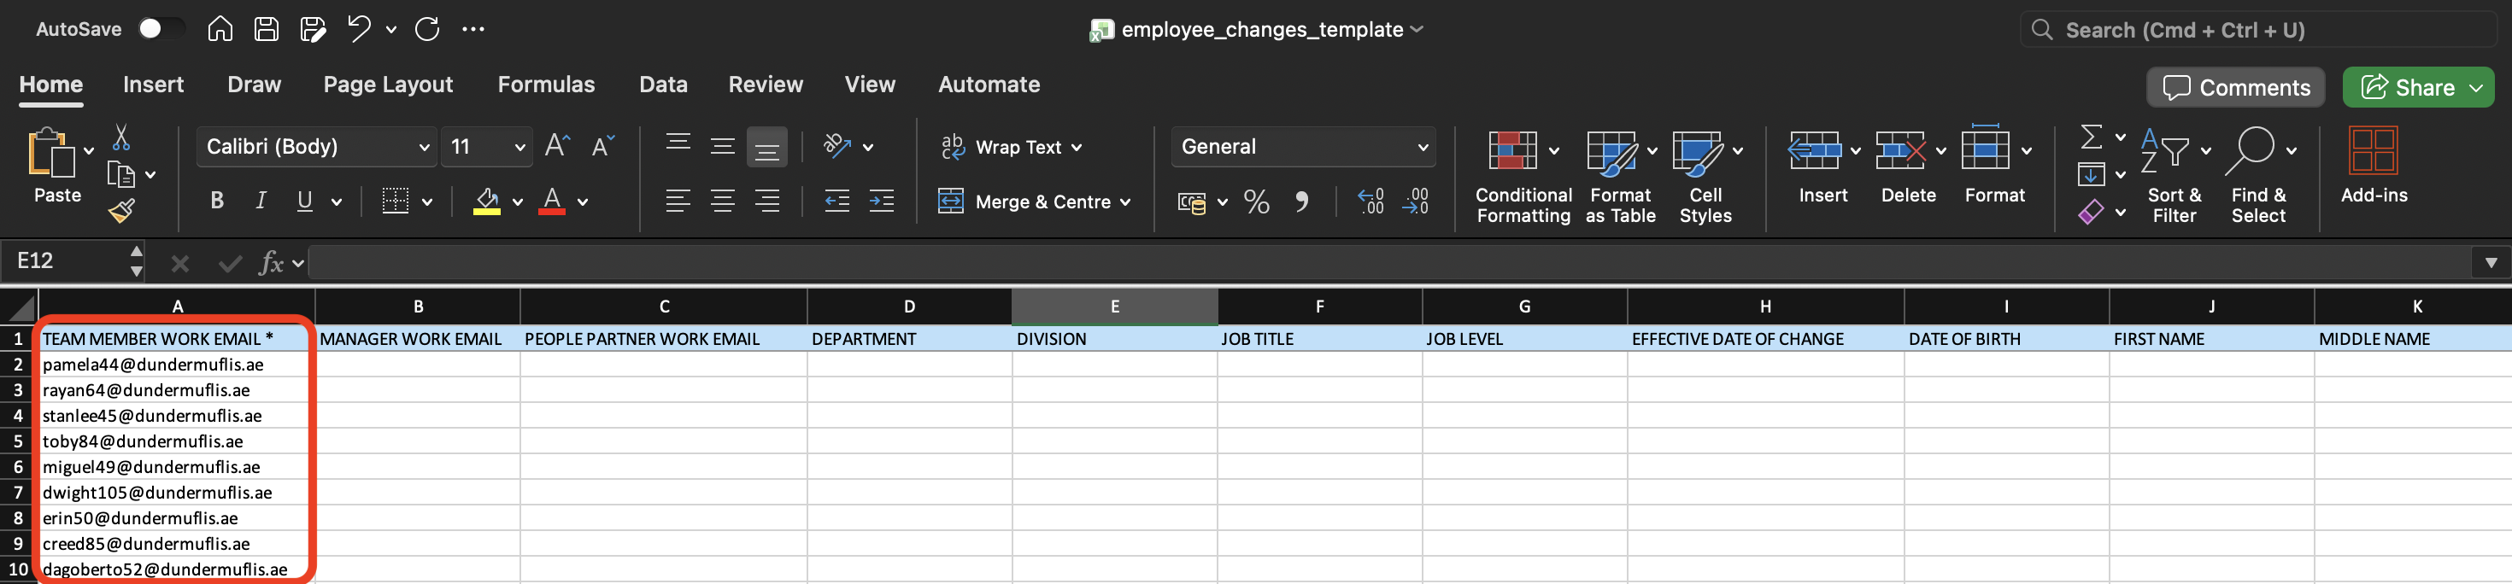Toggle the AutoSave switch
This screenshot has width=2512, height=584.
tap(159, 29)
